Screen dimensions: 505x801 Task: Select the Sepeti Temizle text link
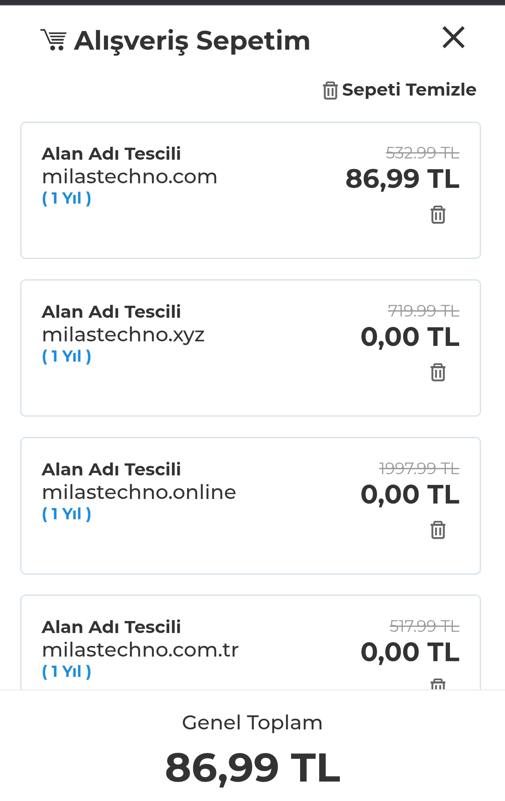coord(409,90)
